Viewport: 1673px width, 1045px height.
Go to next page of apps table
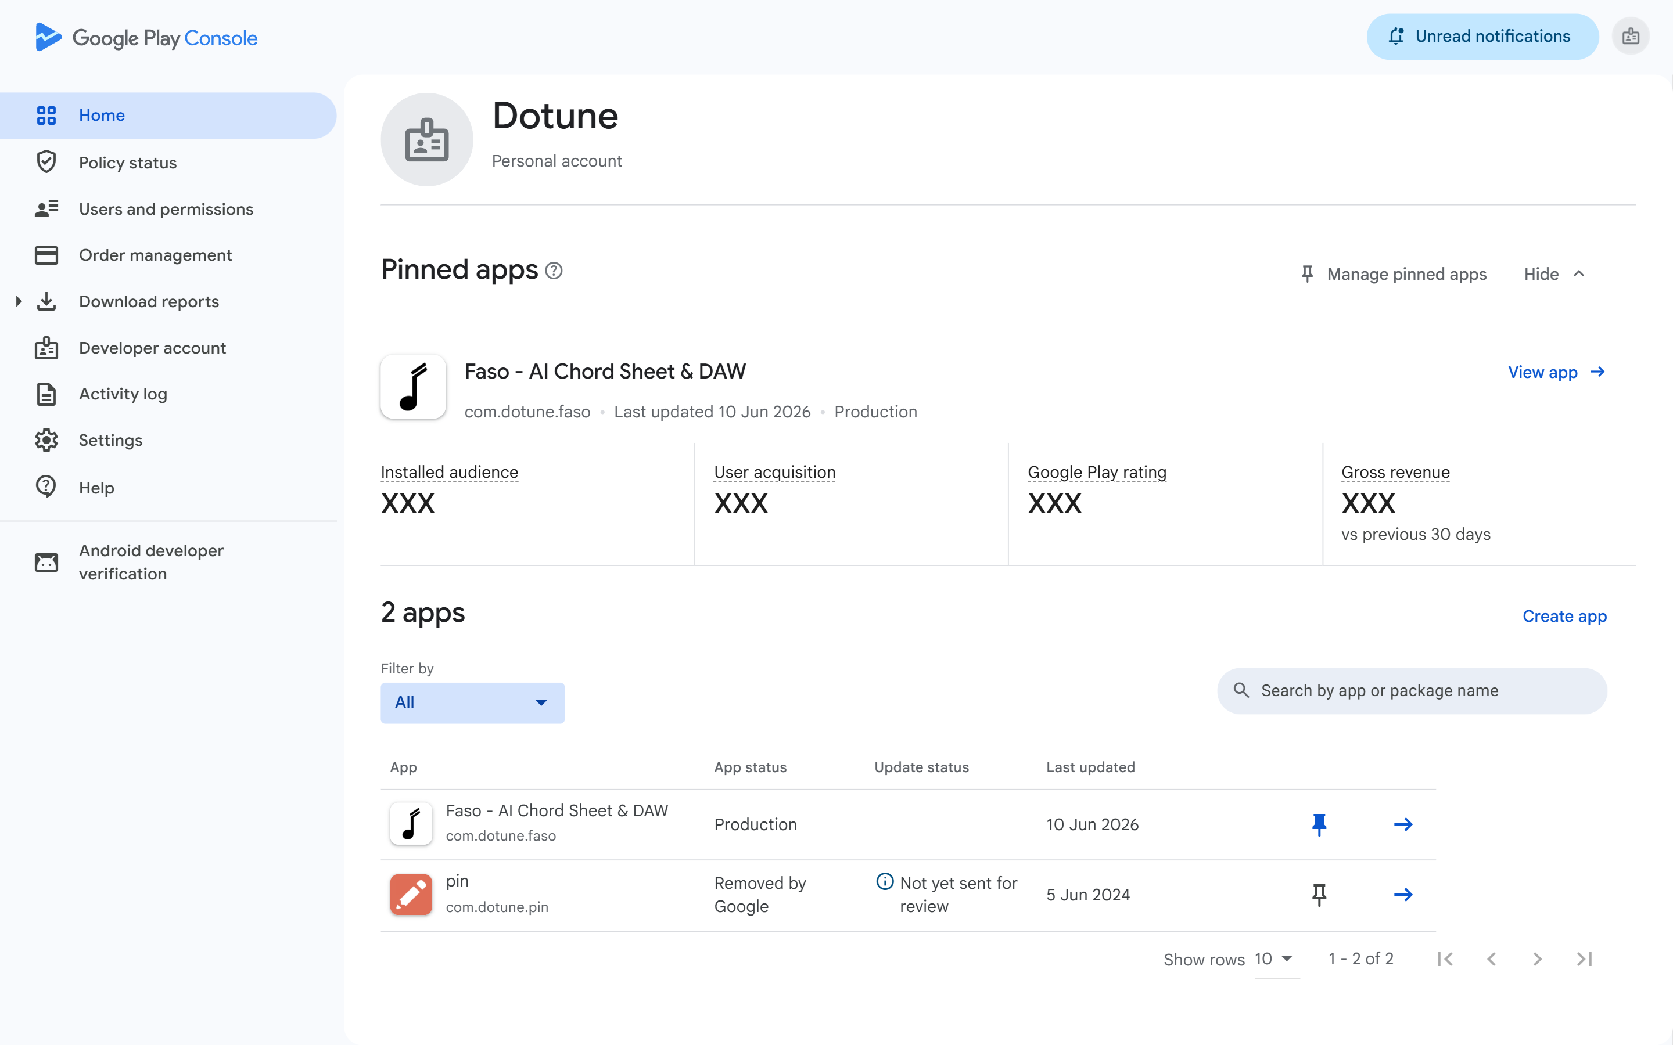(1538, 959)
